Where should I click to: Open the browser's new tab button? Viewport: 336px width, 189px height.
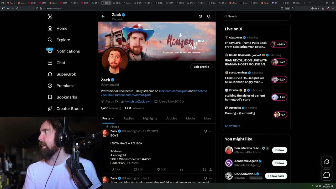pos(304,3)
